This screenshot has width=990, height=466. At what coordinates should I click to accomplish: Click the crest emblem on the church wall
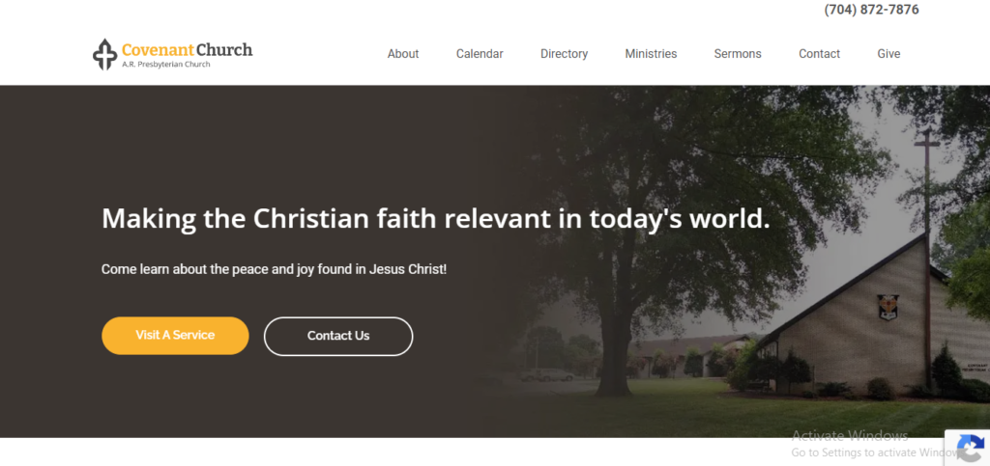pyautogui.click(x=888, y=307)
